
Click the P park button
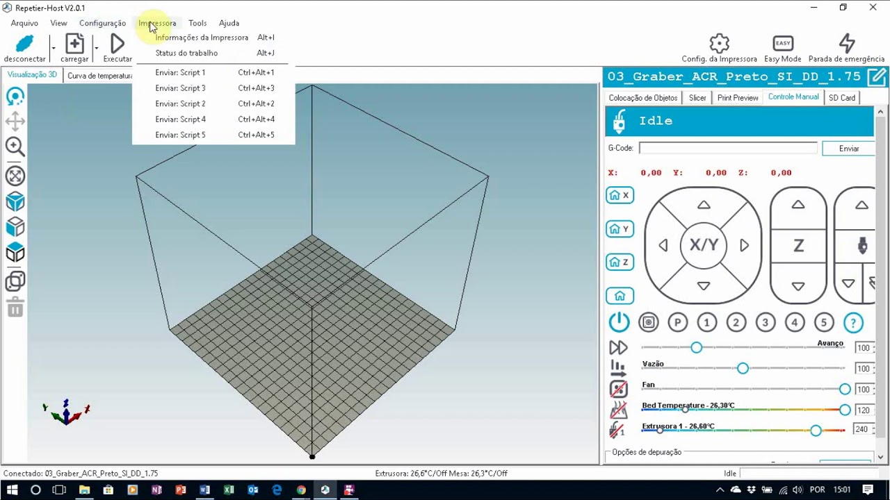(x=678, y=322)
